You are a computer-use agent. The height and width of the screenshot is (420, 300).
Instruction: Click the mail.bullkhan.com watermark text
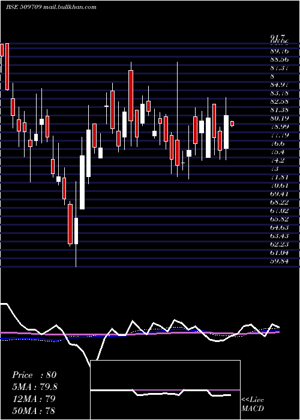coord(69,7)
